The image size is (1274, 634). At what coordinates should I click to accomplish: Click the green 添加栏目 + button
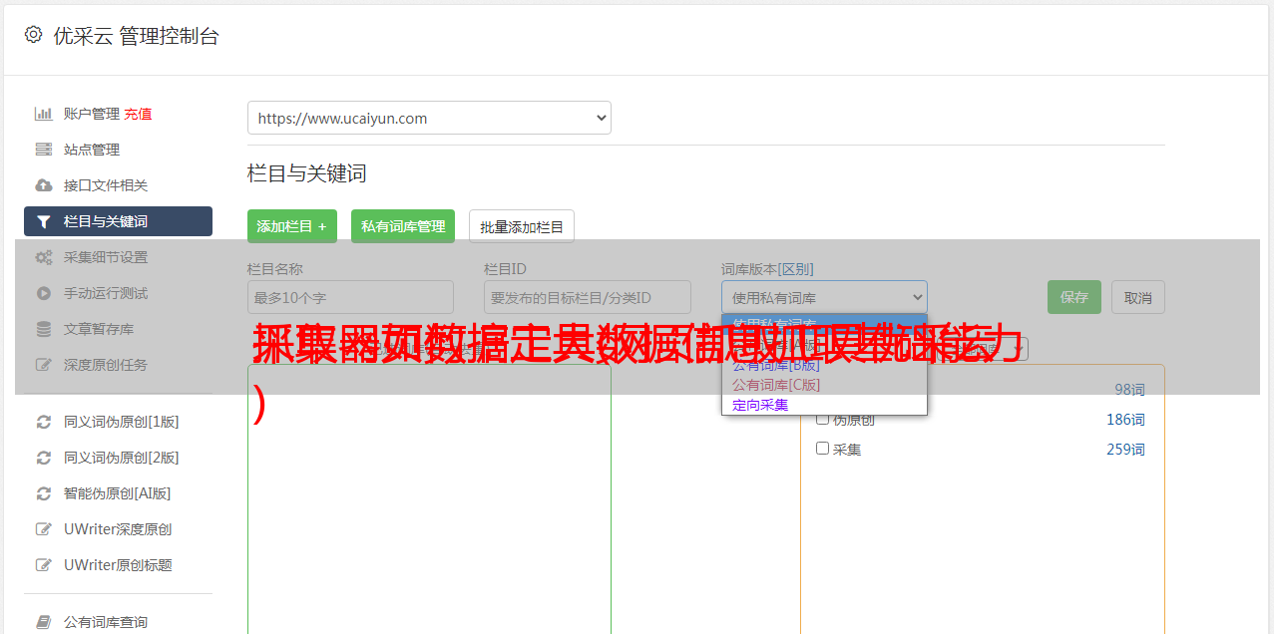point(292,226)
